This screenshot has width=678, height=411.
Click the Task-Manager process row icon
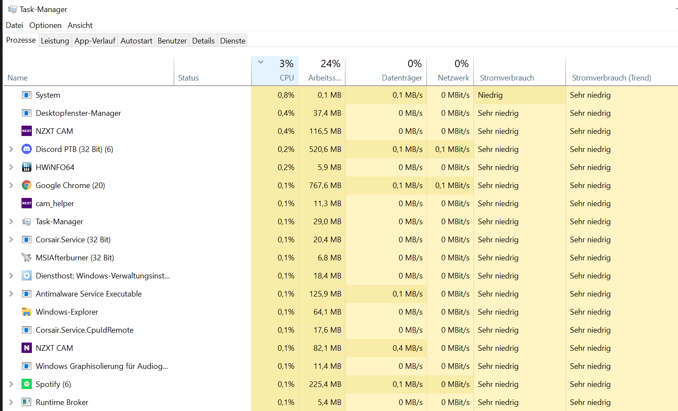click(x=27, y=222)
